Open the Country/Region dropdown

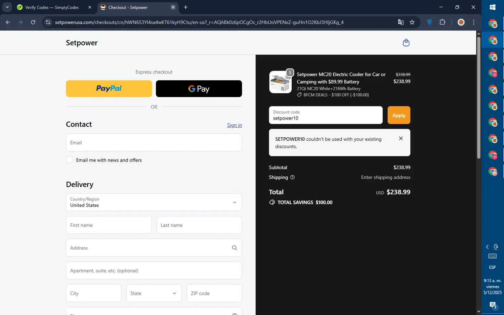pos(154,202)
